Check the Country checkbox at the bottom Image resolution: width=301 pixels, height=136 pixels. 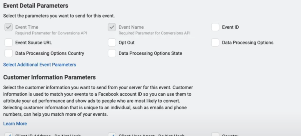click(x=215, y=135)
